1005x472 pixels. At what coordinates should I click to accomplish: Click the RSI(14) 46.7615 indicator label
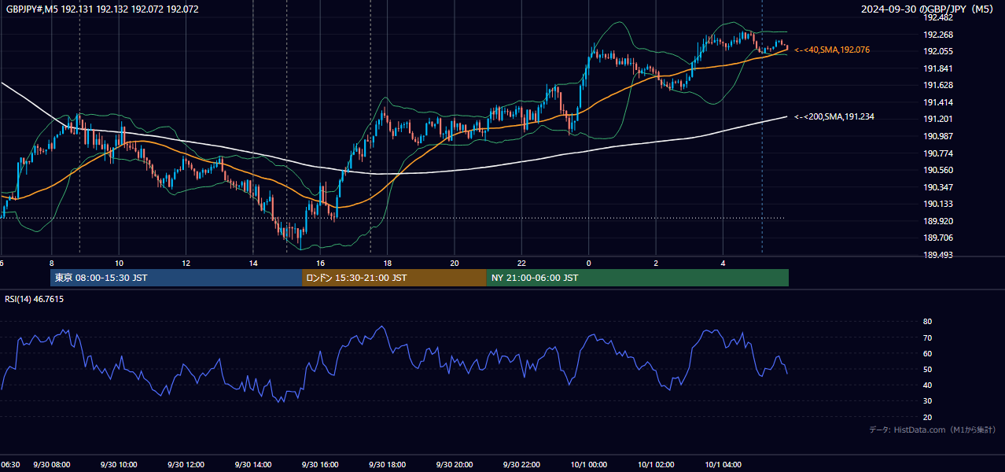pos(35,299)
